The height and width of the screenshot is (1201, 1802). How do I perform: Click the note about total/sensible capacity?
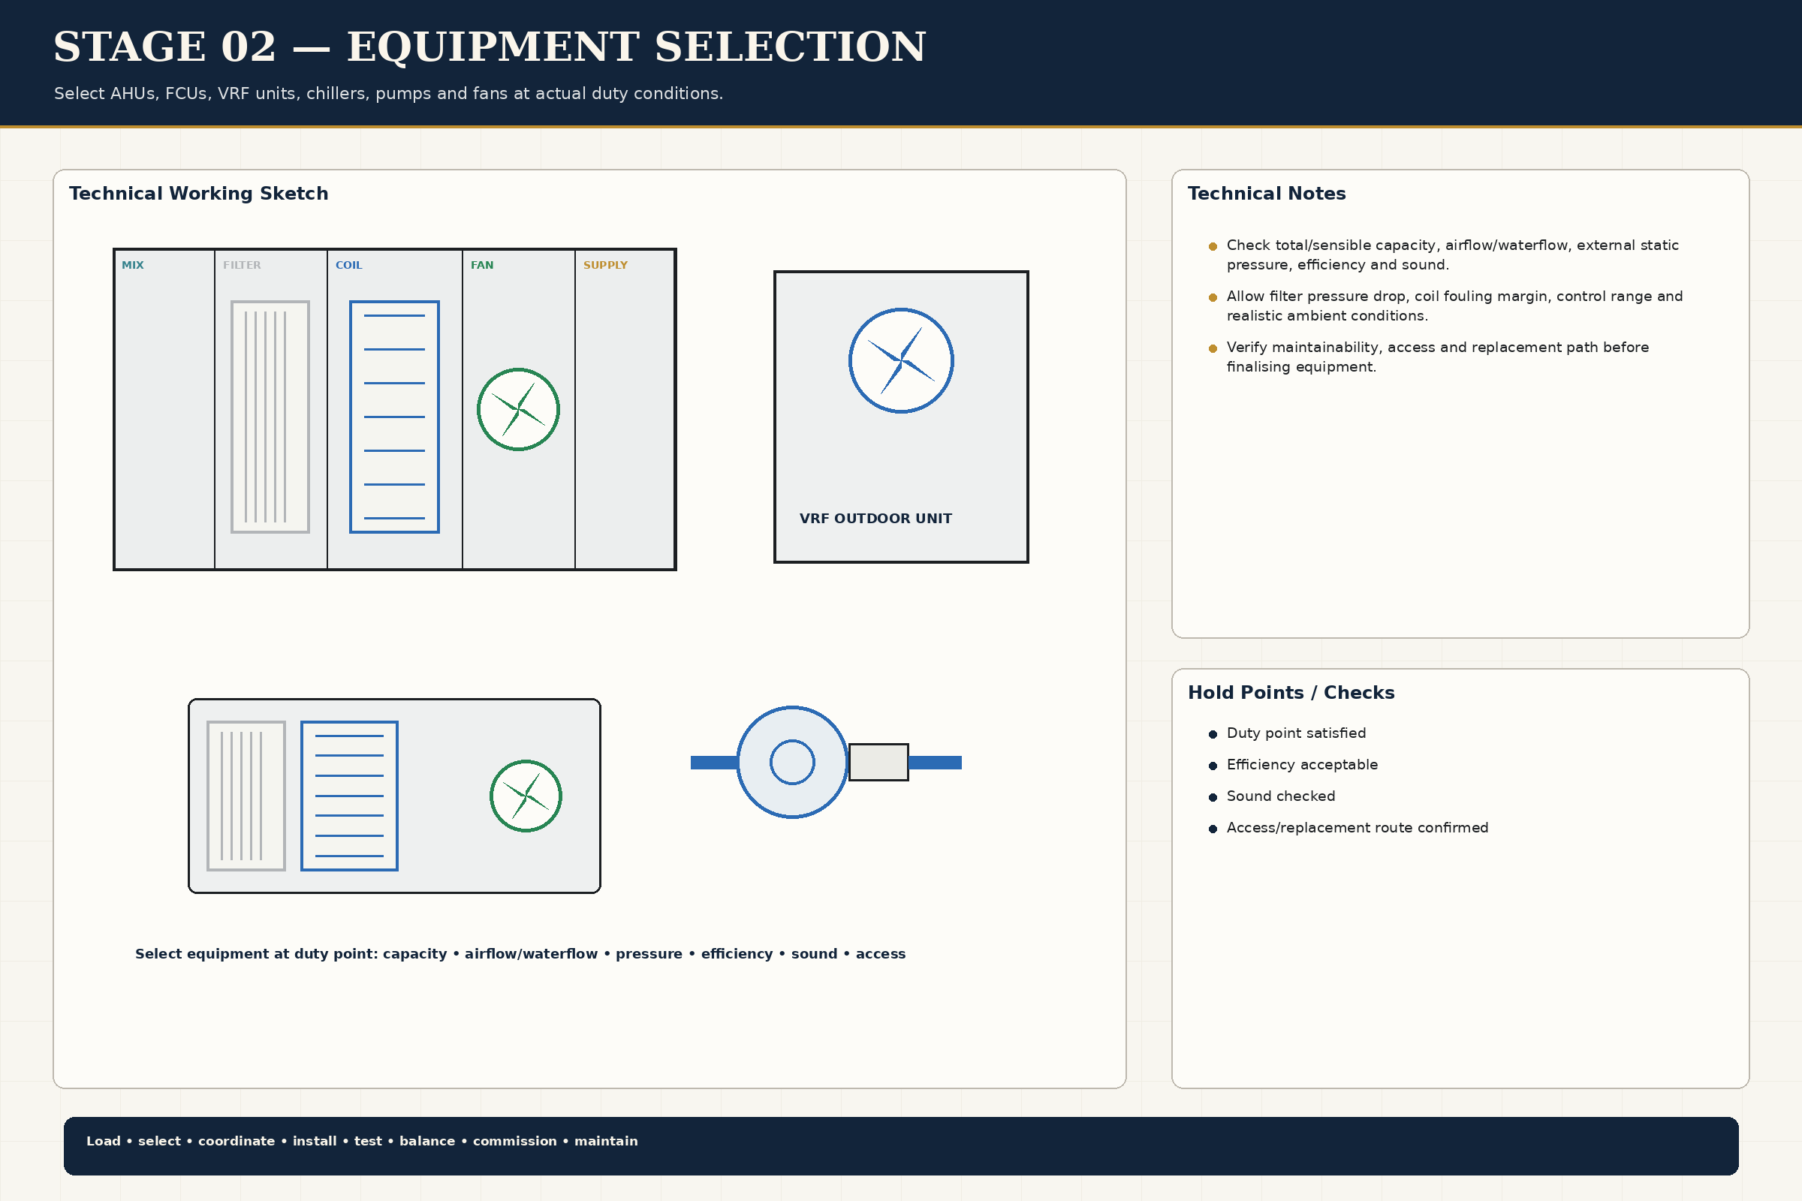pos(1453,255)
